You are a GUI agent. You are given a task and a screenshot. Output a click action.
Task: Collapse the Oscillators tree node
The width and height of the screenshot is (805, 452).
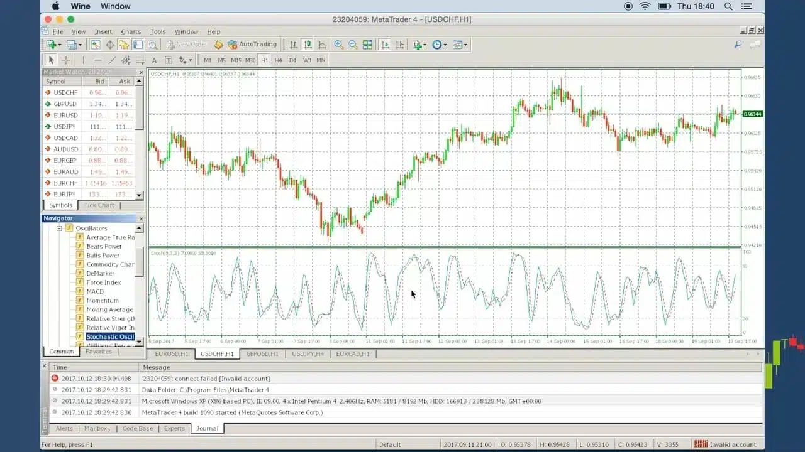pyautogui.click(x=60, y=229)
